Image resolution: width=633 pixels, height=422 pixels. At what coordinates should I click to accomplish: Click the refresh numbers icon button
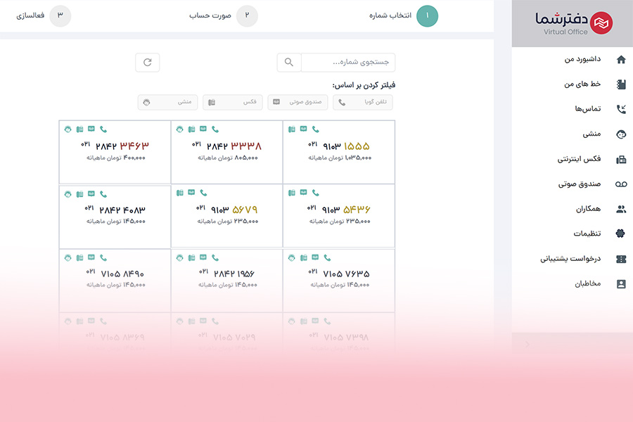pyautogui.click(x=148, y=63)
